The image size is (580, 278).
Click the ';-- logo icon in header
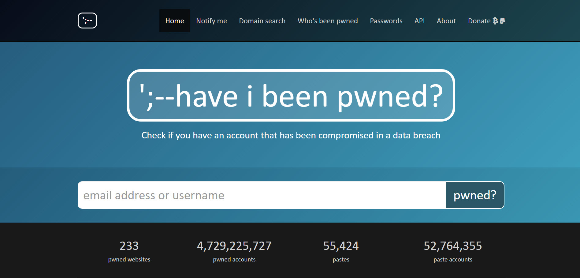pyautogui.click(x=87, y=21)
